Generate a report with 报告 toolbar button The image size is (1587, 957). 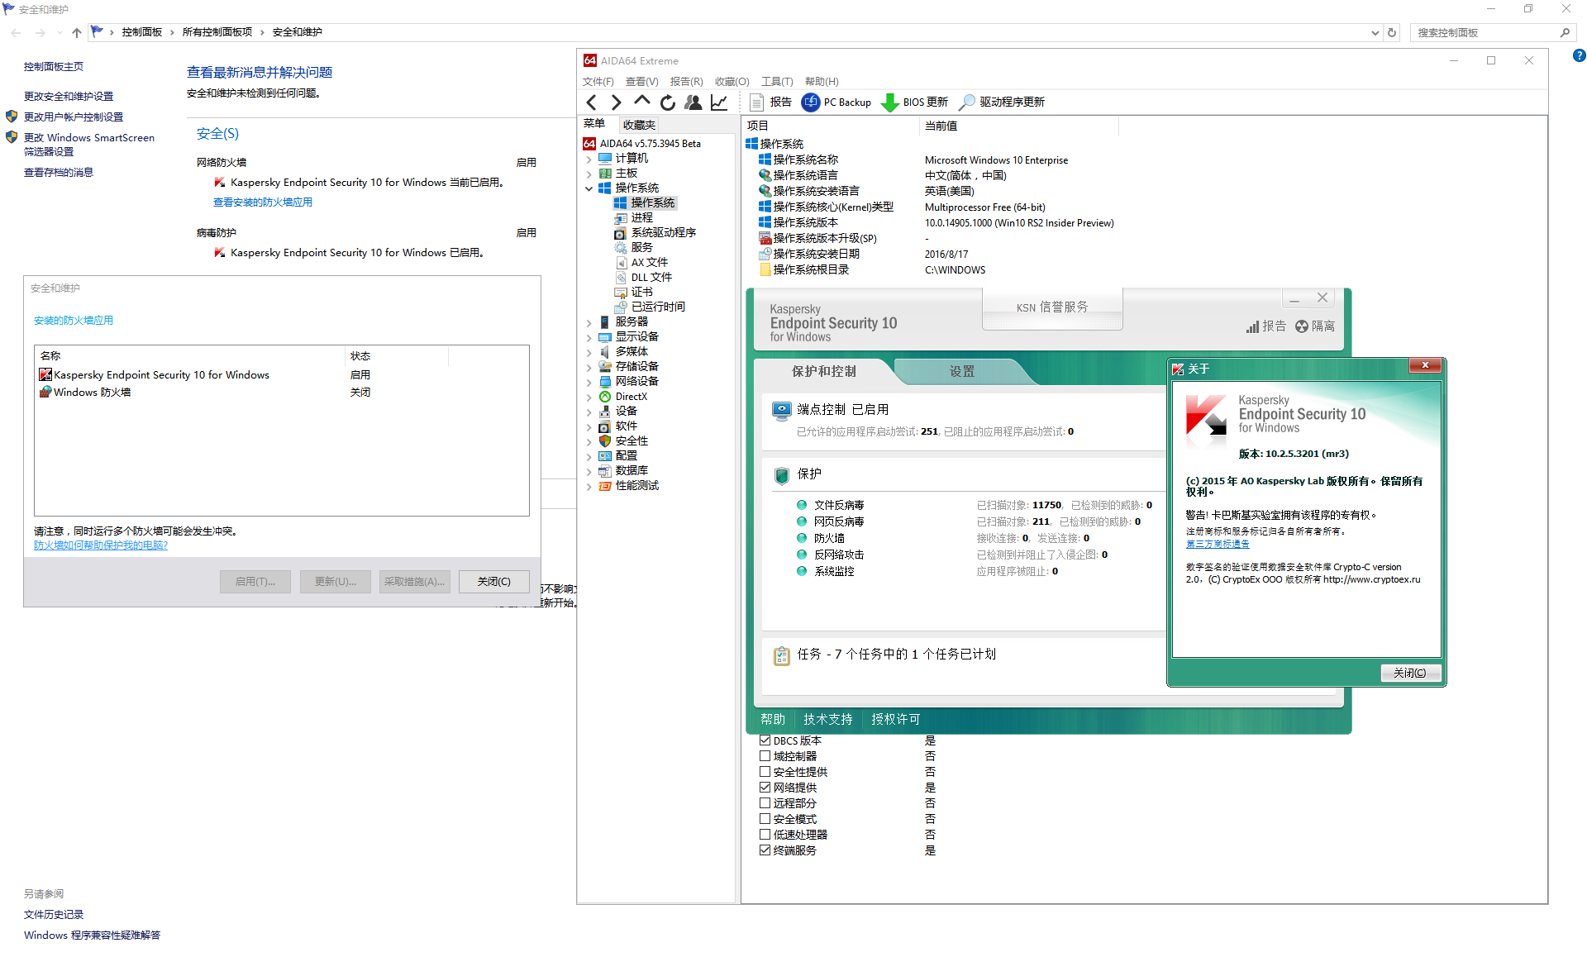[x=770, y=102]
